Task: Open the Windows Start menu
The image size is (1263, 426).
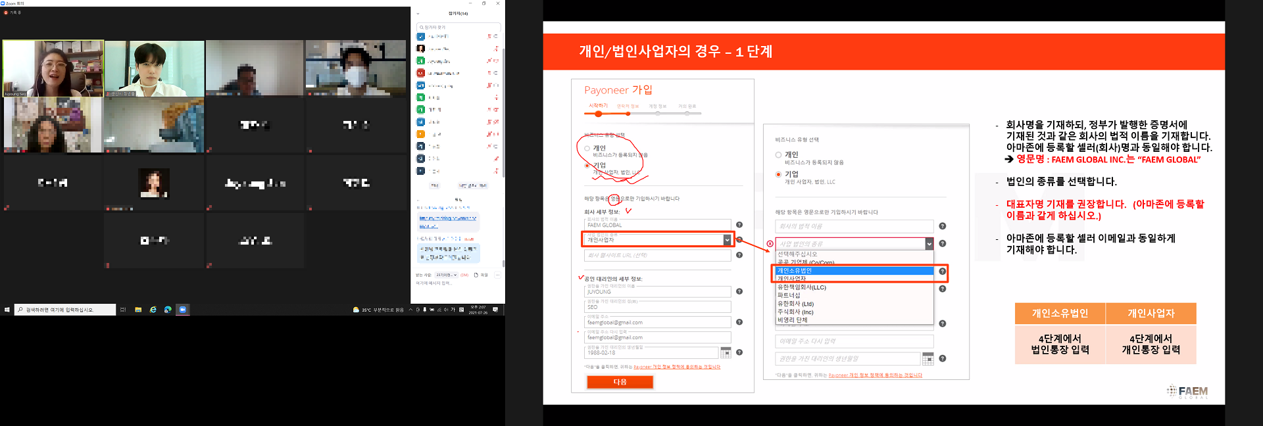Action: (7, 310)
